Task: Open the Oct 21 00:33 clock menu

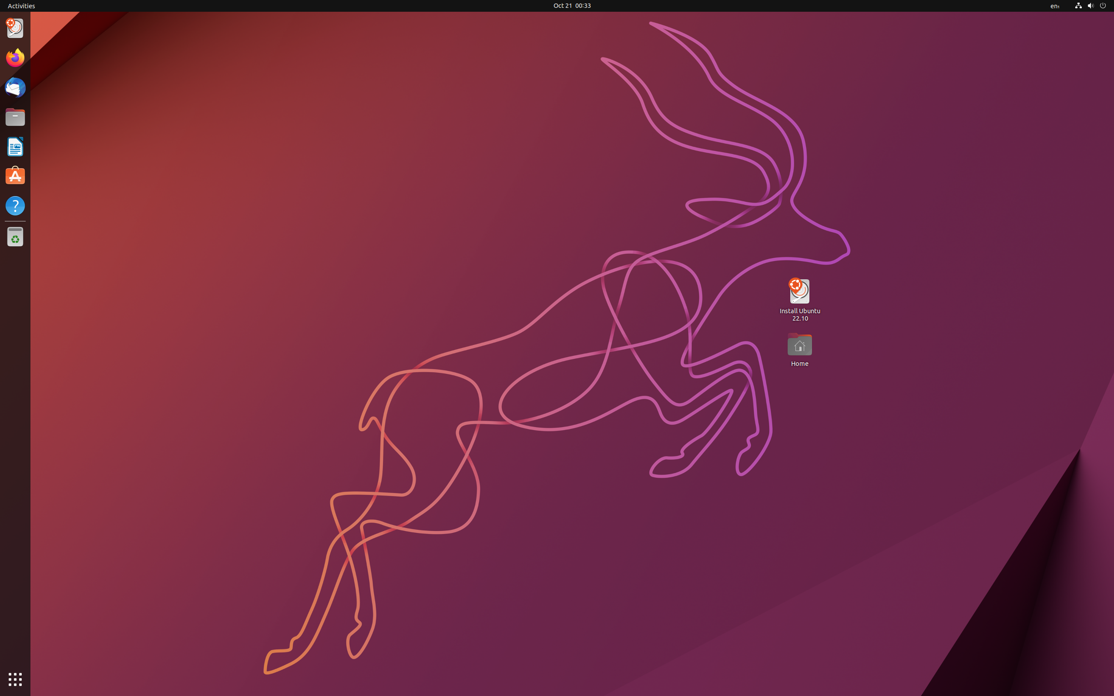Action: pyautogui.click(x=572, y=6)
